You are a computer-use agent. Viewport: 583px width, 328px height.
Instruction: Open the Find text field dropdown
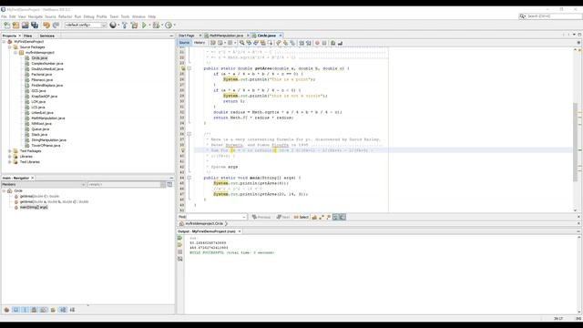coord(244,217)
